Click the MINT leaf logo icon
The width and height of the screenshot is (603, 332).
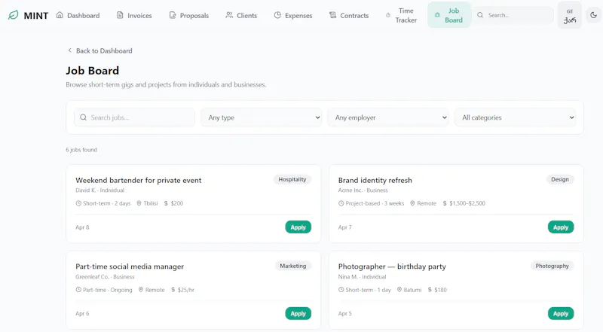13,15
